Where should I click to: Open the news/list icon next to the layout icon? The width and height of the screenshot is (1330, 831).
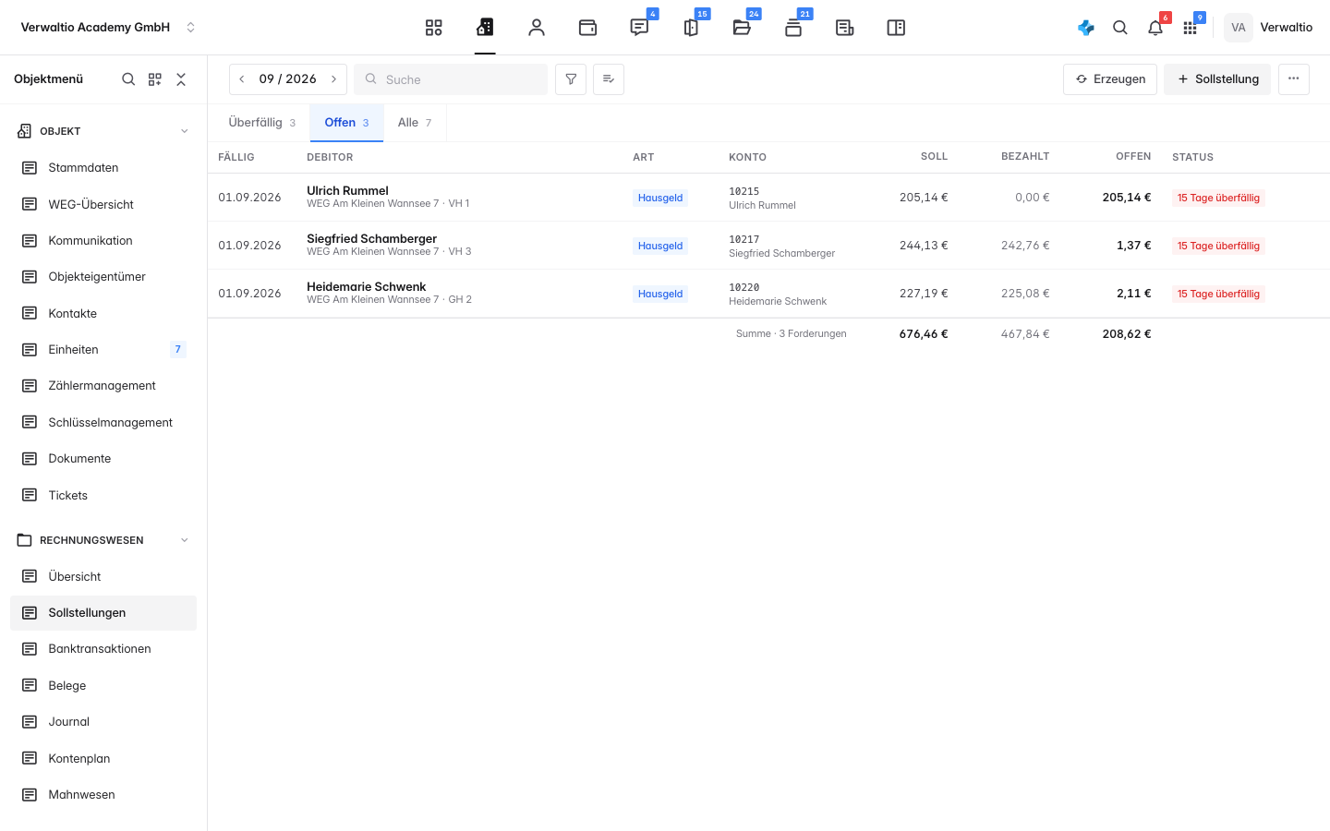click(844, 28)
